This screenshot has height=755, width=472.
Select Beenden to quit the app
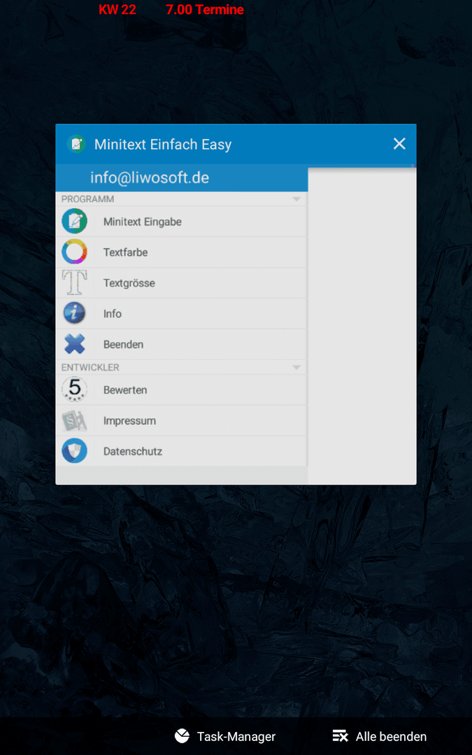click(x=182, y=344)
